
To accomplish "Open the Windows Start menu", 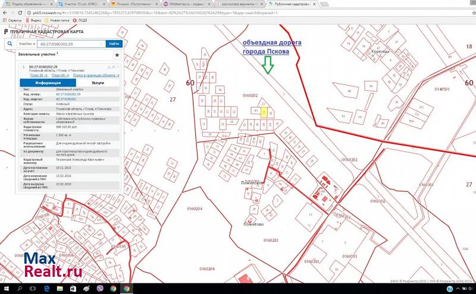I will click(5, 288).
